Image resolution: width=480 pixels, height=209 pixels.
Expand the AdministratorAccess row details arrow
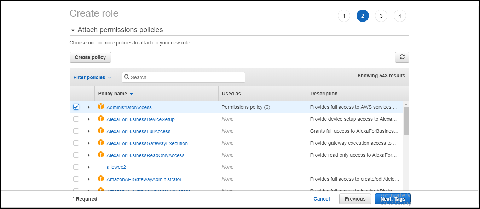(x=88, y=107)
